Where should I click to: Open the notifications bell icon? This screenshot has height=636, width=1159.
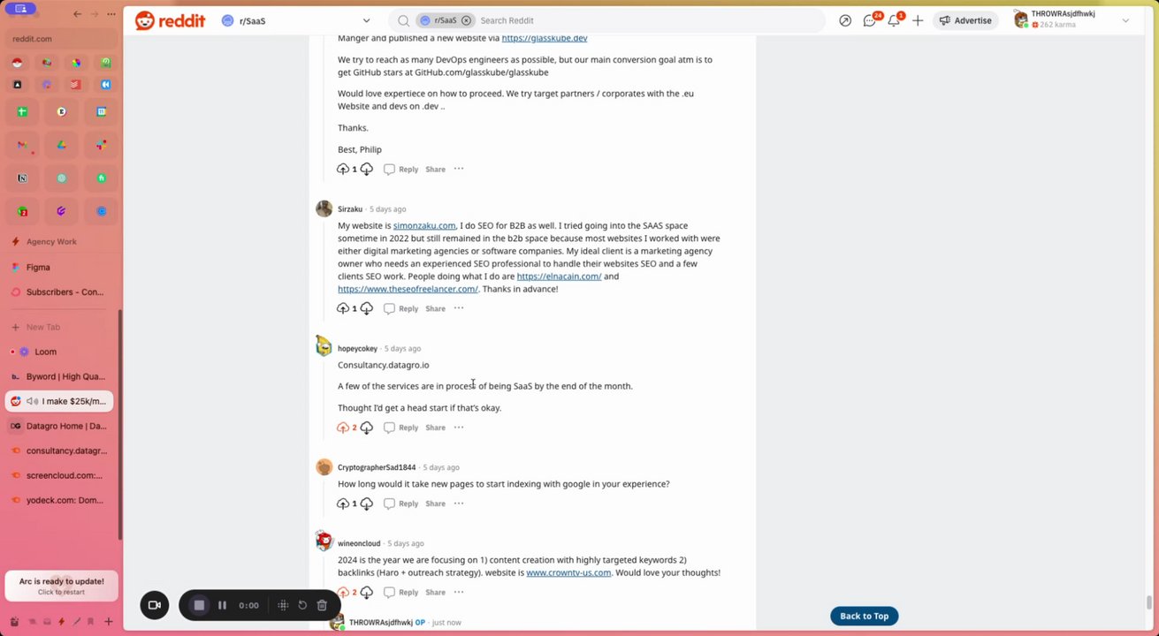(x=894, y=20)
